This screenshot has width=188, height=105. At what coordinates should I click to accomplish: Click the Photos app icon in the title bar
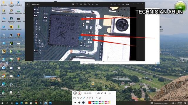click(x=27, y=4)
